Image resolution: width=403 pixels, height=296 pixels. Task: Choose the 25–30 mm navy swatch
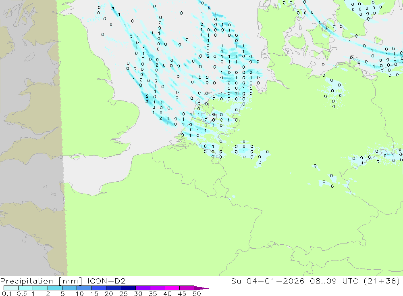128,288
